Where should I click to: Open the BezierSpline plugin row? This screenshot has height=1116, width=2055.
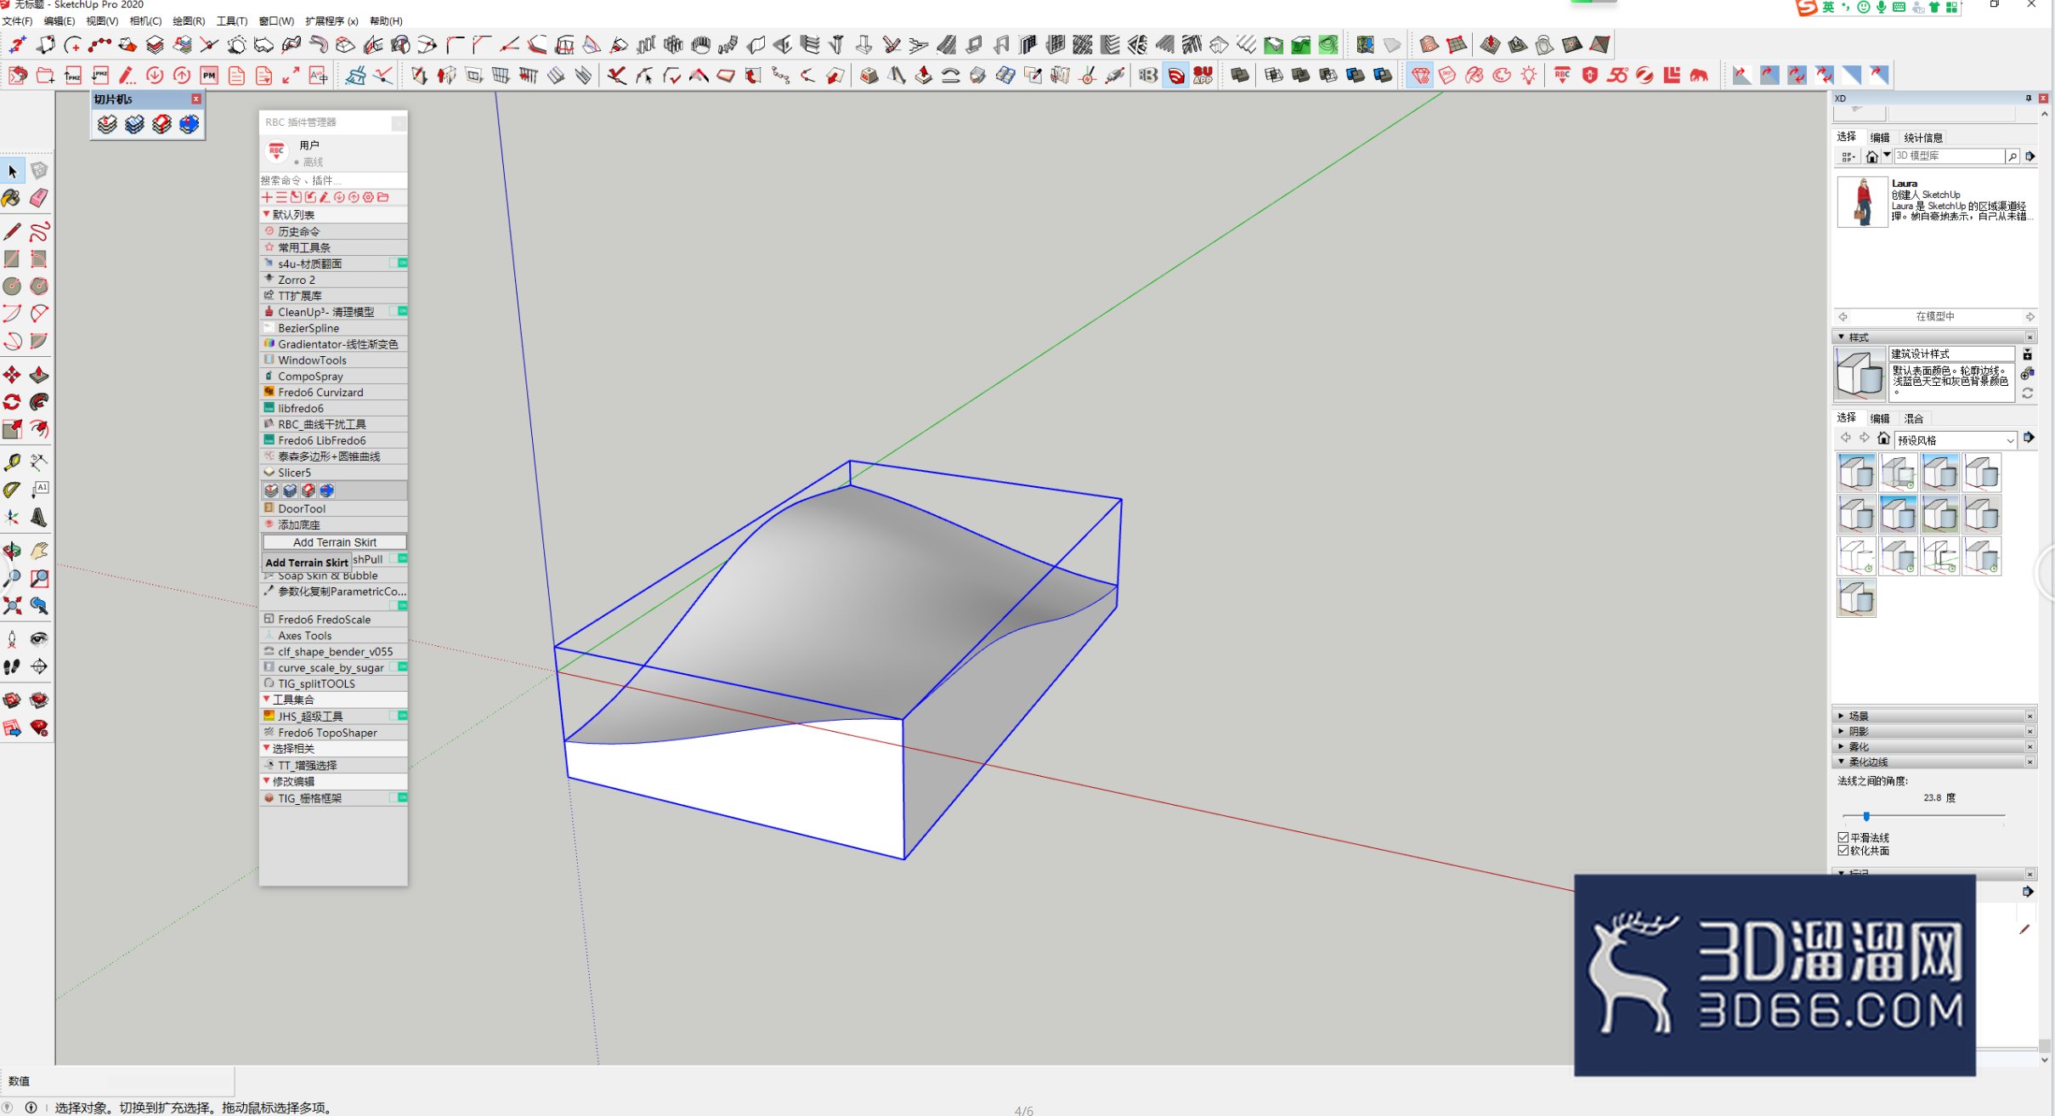(x=333, y=327)
